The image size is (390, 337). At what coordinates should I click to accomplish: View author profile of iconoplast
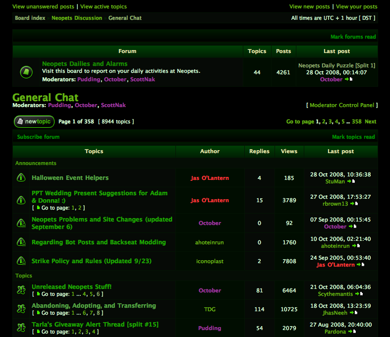(210, 261)
